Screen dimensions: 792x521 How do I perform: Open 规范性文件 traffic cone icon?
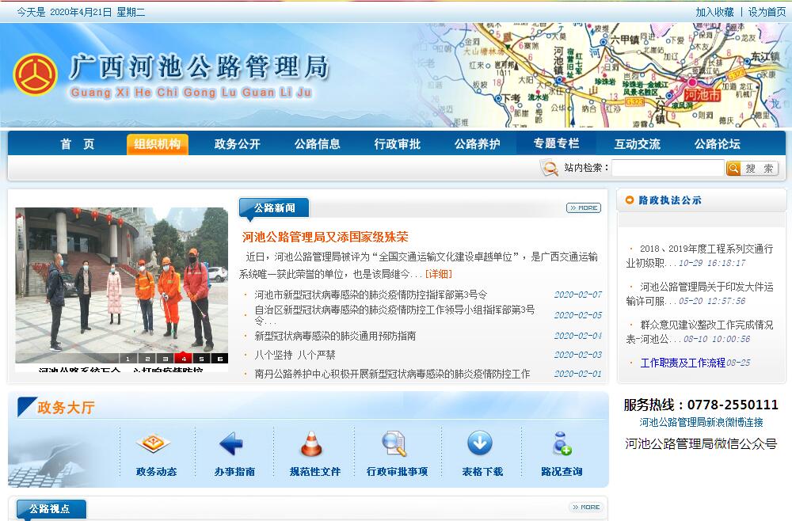pos(311,444)
